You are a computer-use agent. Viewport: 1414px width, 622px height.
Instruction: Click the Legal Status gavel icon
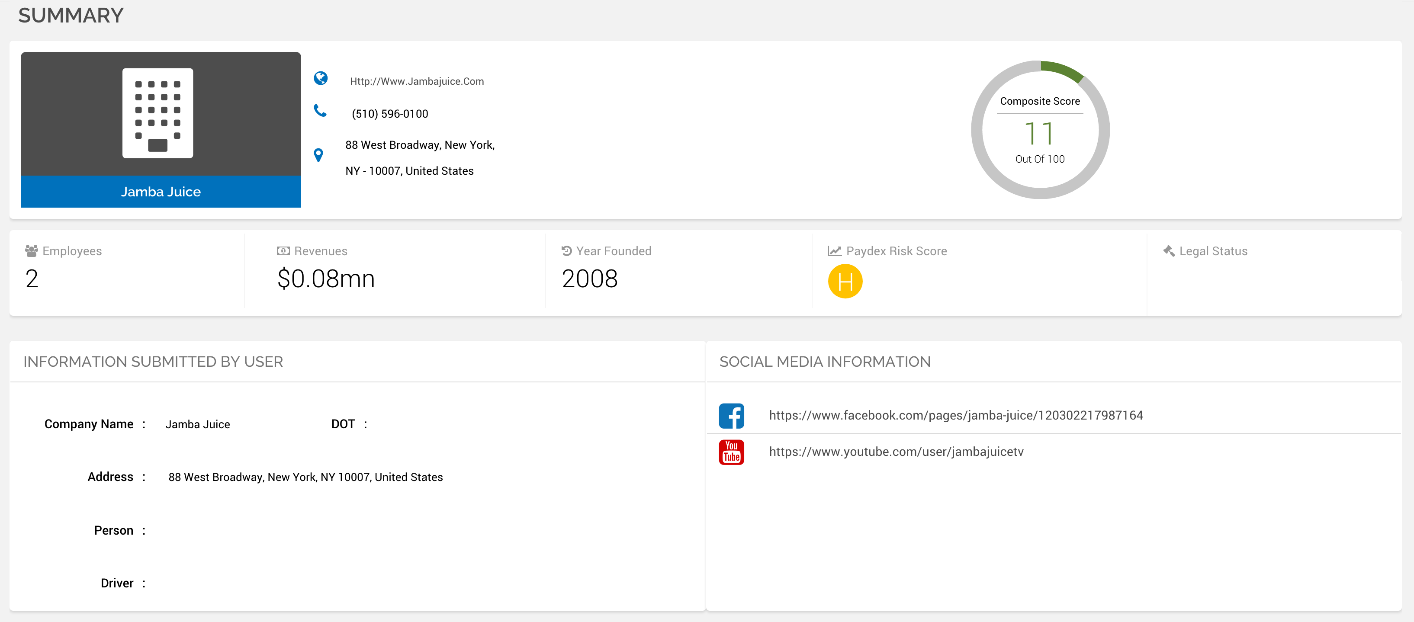[1169, 251]
